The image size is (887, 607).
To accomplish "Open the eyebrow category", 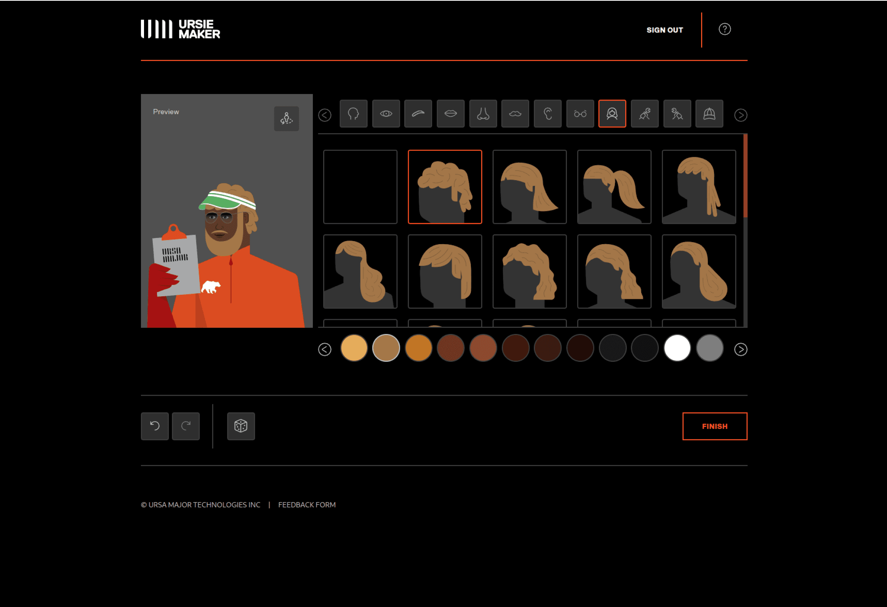I will [418, 114].
